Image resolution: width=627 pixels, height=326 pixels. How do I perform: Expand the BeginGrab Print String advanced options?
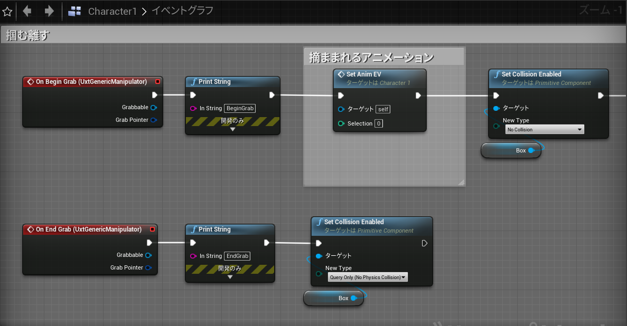[x=232, y=129]
